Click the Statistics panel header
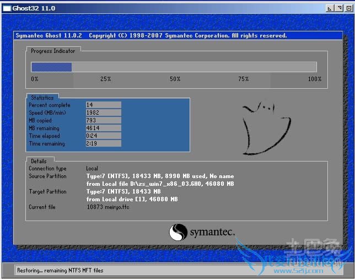 pos(42,98)
